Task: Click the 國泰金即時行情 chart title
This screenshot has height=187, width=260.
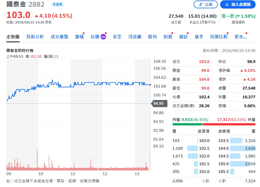Action: pos(20,51)
